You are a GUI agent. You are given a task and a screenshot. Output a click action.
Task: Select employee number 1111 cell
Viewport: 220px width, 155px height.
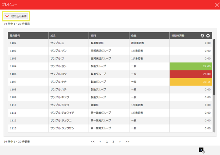28,113
